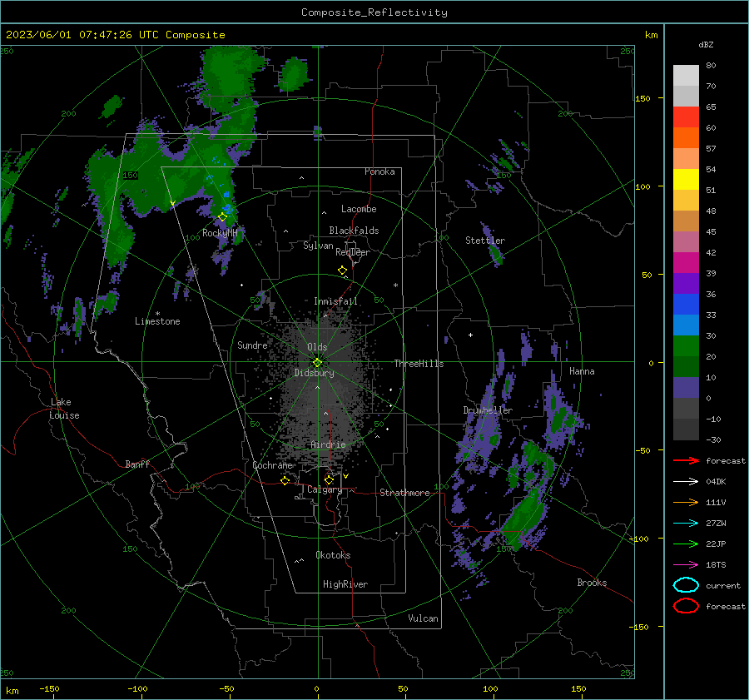
Task: Click the Sylvan label
Action: click(318, 246)
